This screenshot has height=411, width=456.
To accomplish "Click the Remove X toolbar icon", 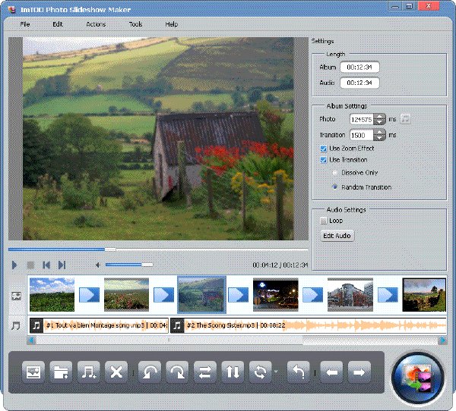I will click(x=116, y=372).
